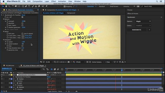Select the Hand tool
The width and height of the screenshot is (165, 93).
tap(6, 6)
